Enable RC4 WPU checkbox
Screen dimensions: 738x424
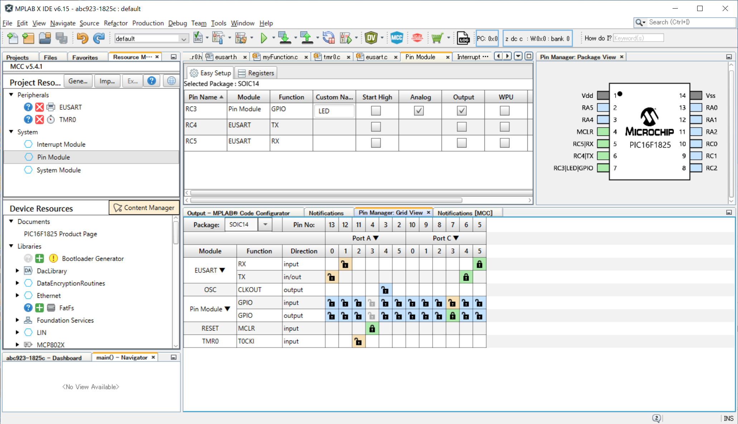point(504,127)
